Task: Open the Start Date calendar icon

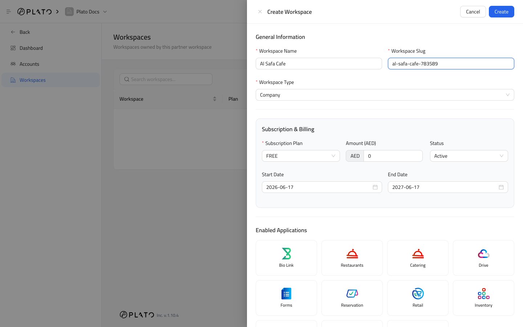Action: [375, 187]
